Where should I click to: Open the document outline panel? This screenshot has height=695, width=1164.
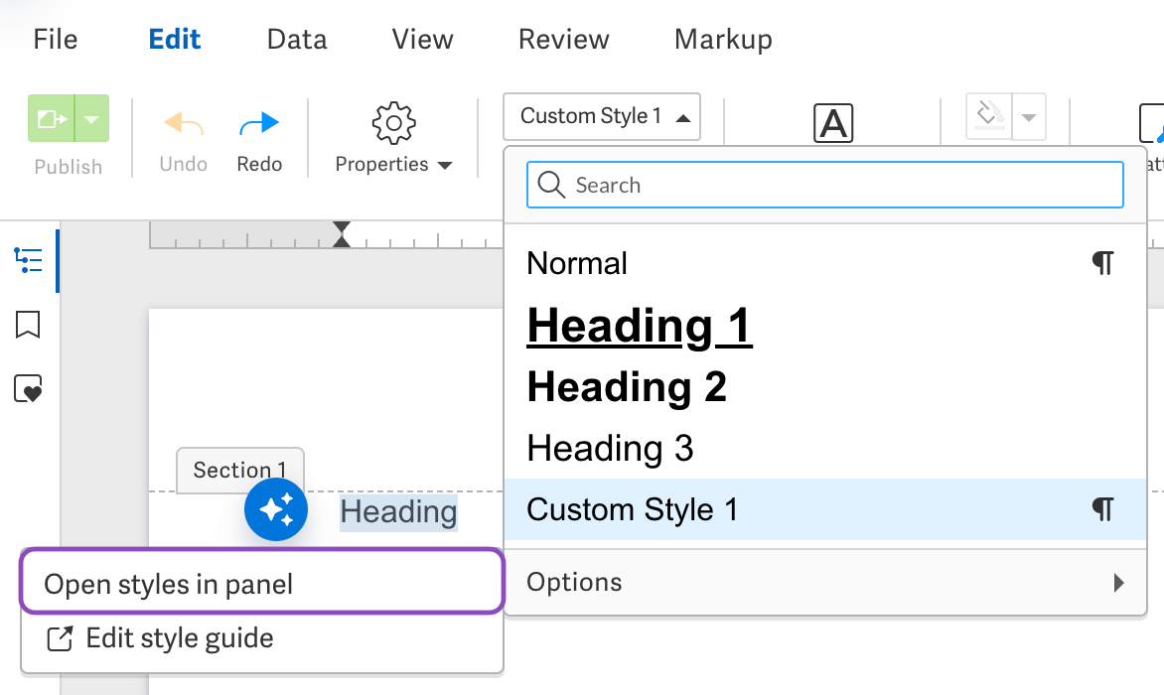(x=28, y=261)
